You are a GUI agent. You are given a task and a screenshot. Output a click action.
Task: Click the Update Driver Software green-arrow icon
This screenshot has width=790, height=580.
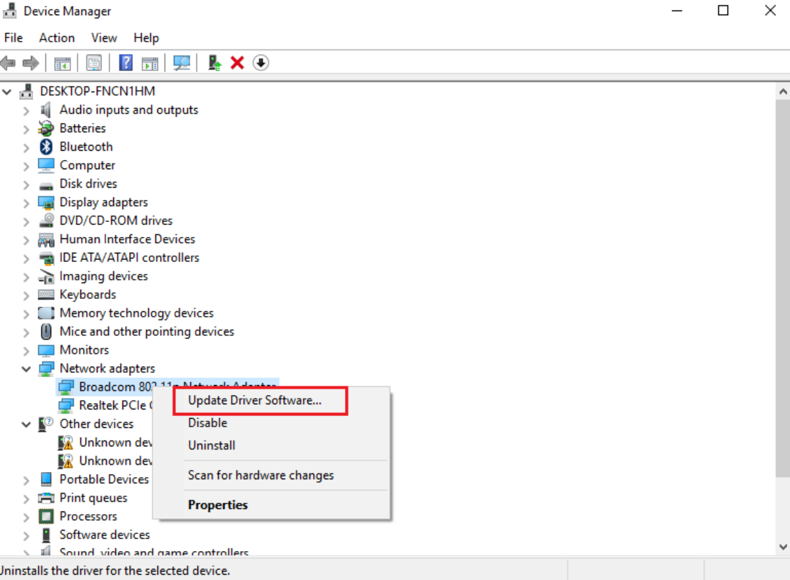214,63
